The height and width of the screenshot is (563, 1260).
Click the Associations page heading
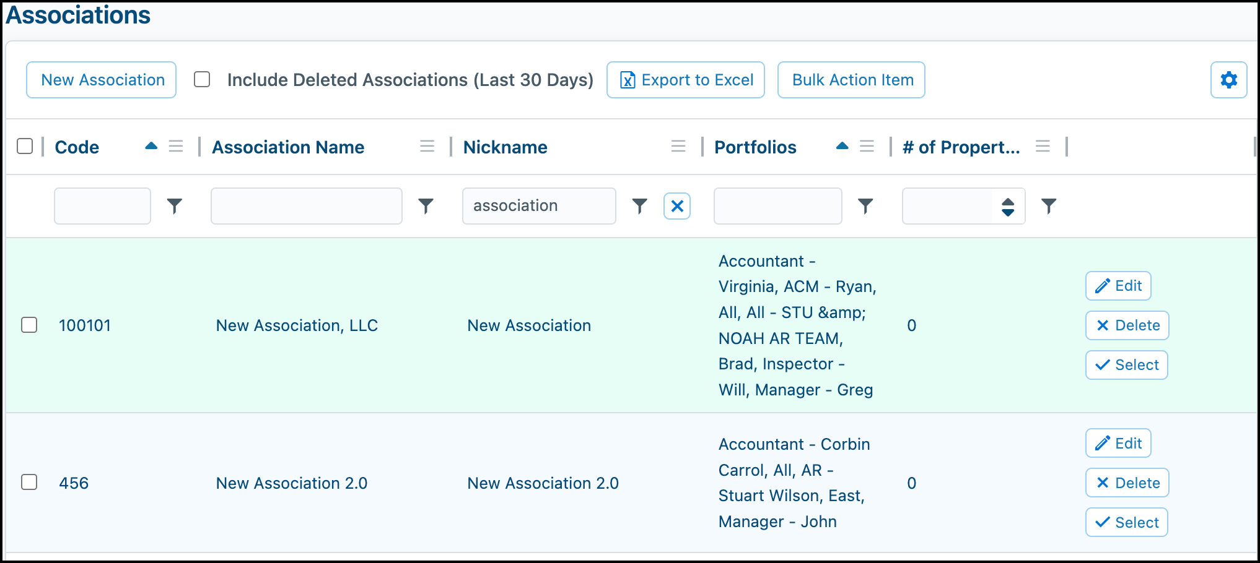pyautogui.click(x=78, y=15)
